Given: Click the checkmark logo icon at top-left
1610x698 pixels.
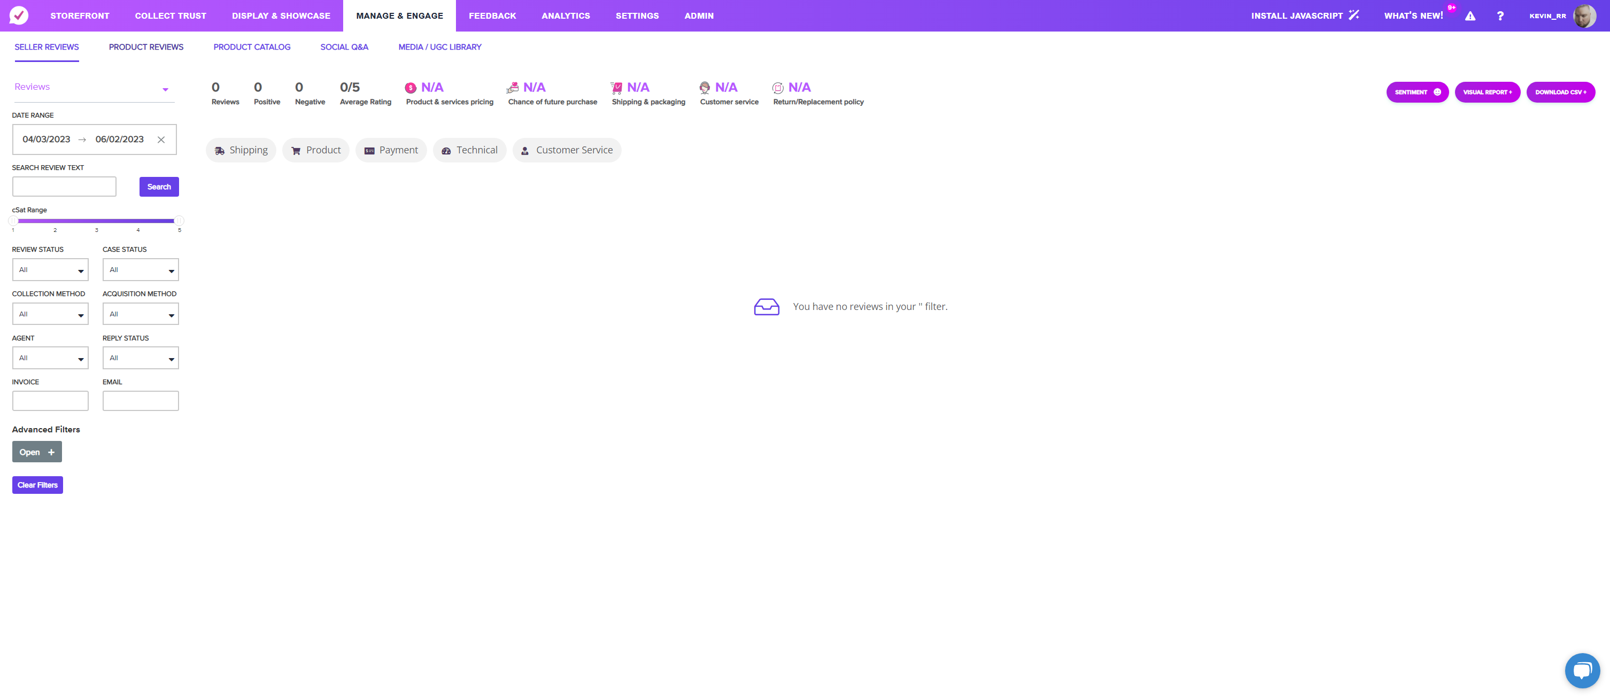Looking at the screenshot, I should tap(19, 15).
